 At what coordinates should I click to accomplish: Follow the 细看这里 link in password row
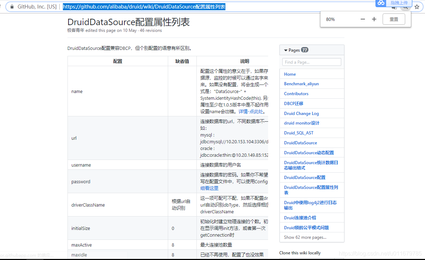(x=209, y=188)
